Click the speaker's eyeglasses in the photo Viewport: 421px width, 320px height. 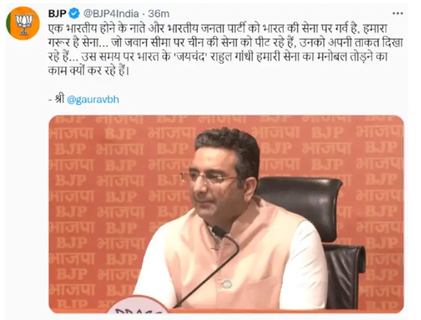pos(208,177)
